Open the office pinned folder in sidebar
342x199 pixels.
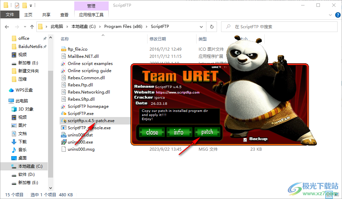(20, 38)
